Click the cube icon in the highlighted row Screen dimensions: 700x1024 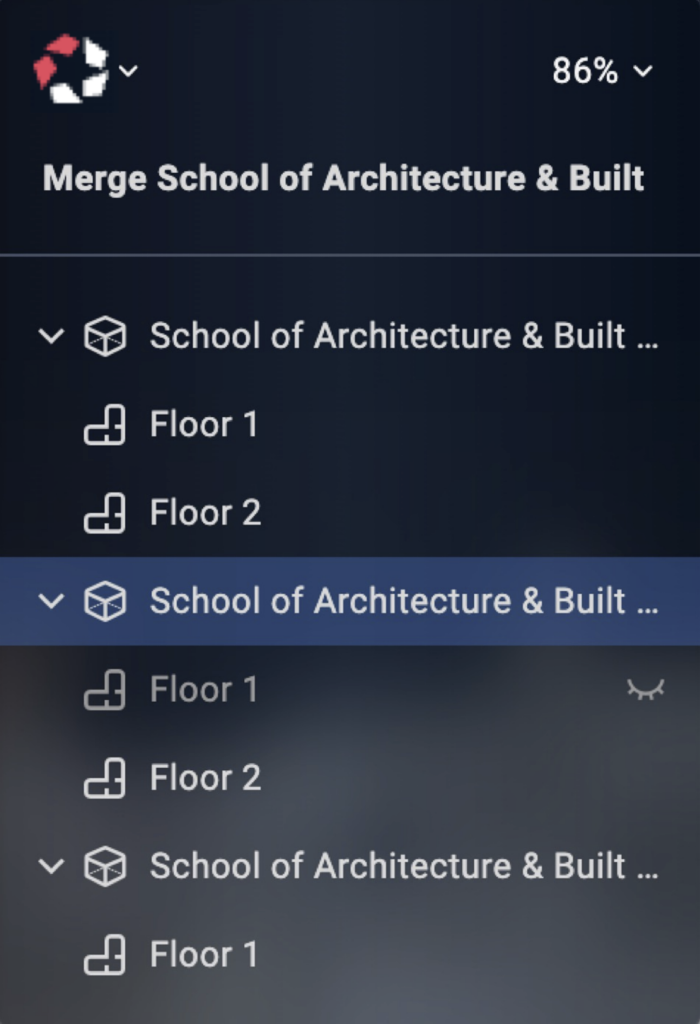click(105, 601)
